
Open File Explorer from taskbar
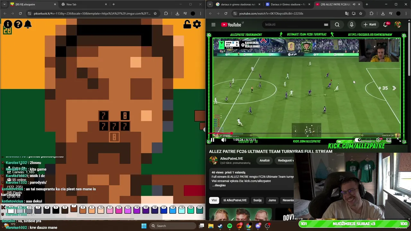pyautogui.click(x=211, y=226)
